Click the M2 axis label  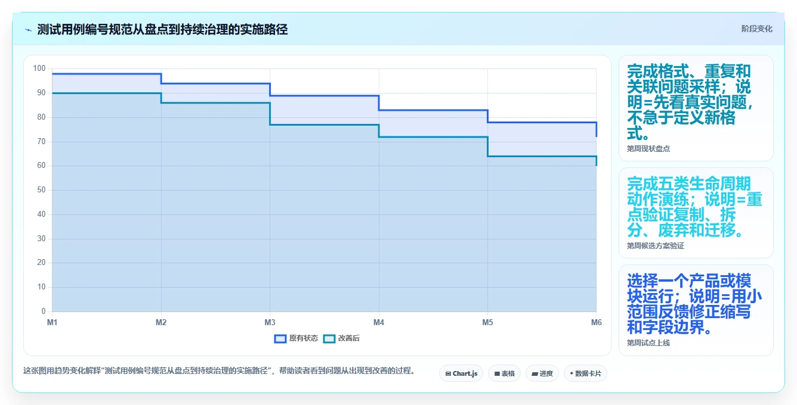click(161, 322)
